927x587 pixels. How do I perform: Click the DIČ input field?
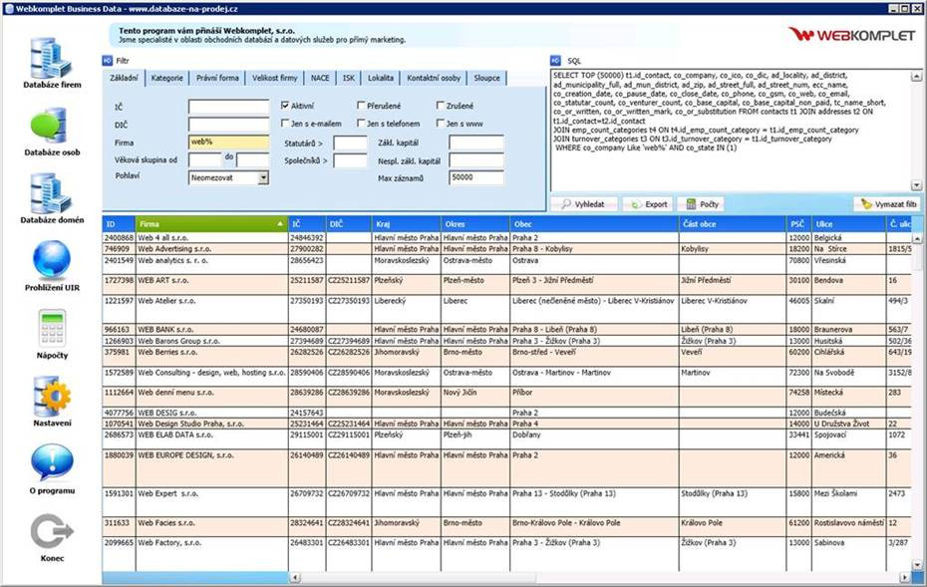tap(229, 125)
